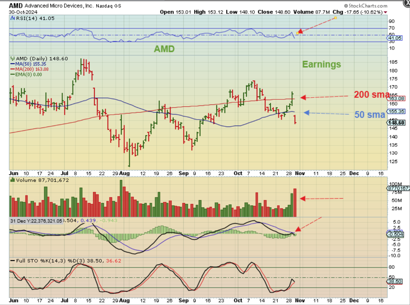Click the '31 Dec Y:22,376,321.05' crosshair readout
This screenshot has height=305, width=410.
(36, 221)
